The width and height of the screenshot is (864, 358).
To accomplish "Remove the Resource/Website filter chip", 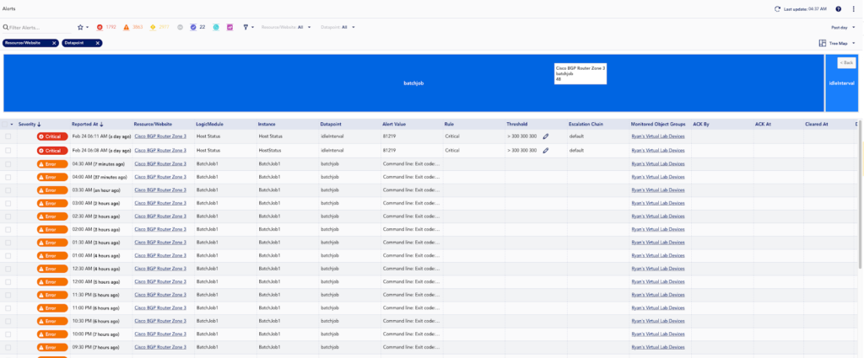I will [x=54, y=43].
